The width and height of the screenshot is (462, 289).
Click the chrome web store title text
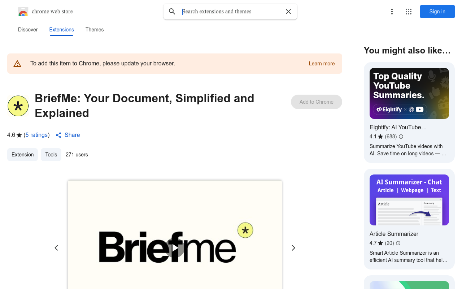[52, 12]
